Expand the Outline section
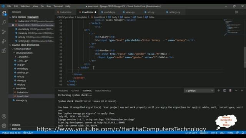This screenshot has height=138, width=246. point(10,125)
